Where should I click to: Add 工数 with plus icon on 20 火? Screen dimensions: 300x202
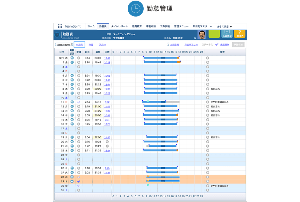click(107, 142)
